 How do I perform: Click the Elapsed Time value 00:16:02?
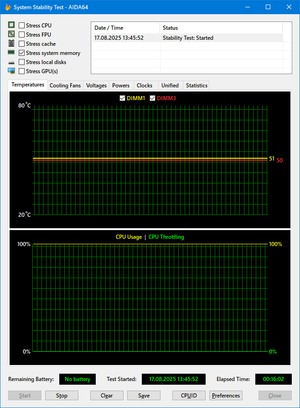(x=273, y=379)
